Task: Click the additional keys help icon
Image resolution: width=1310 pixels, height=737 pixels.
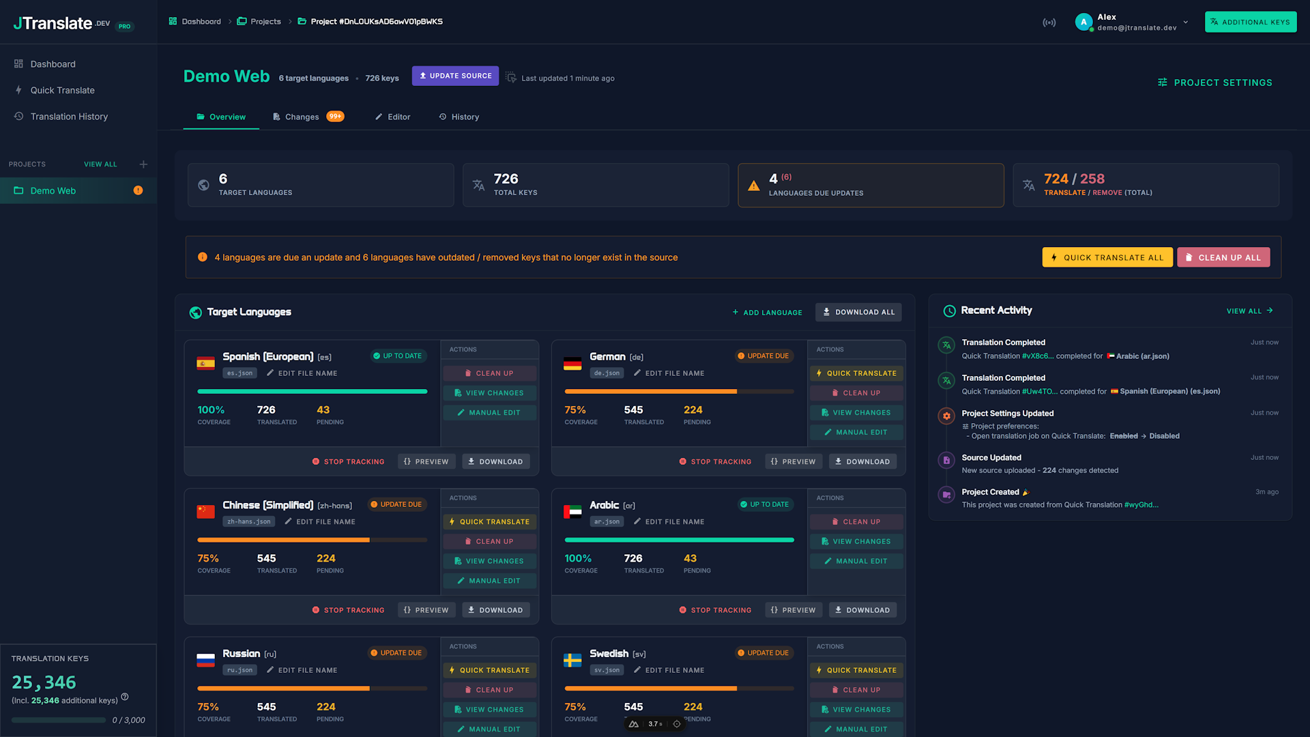Action: [125, 697]
